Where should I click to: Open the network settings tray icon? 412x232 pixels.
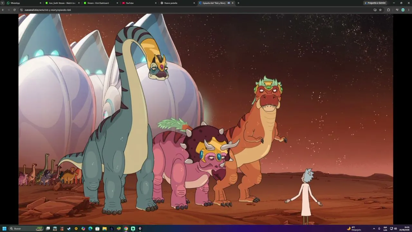point(391,228)
